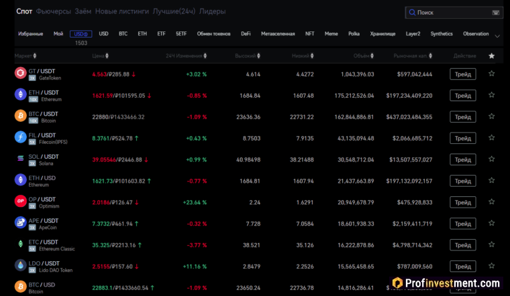Select the USD filter tab

coord(103,33)
